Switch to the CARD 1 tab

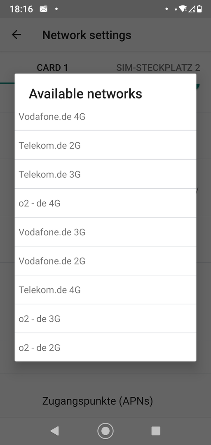[52, 68]
